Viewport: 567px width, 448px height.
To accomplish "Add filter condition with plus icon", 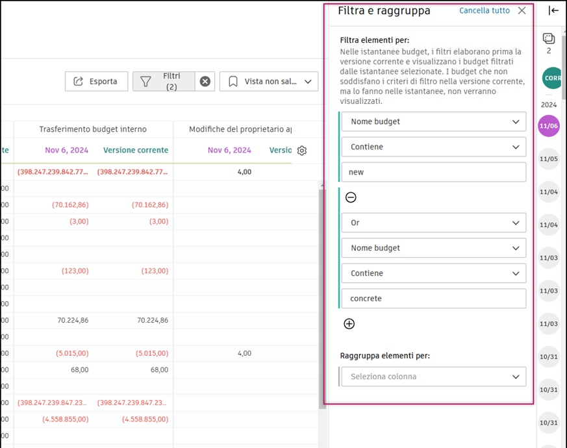I will 349,323.
